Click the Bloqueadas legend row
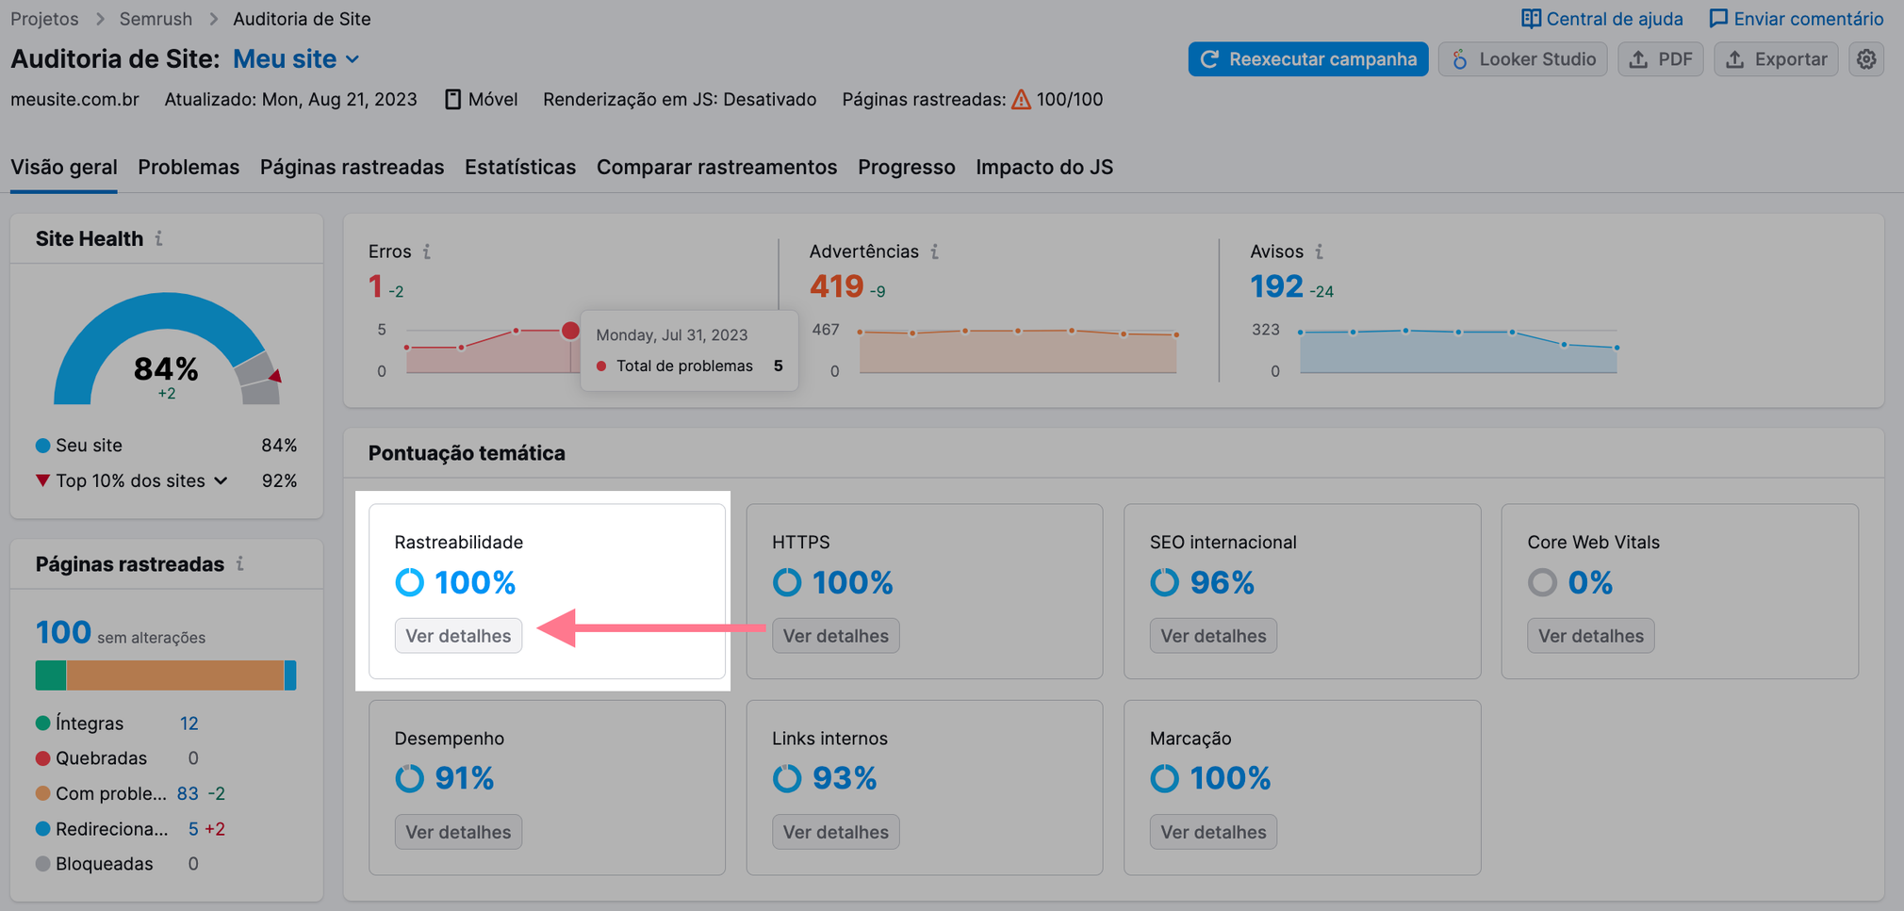Image resolution: width=1904 pixels, height=911 pixels. pyautogui.click(x=117, y=864)
